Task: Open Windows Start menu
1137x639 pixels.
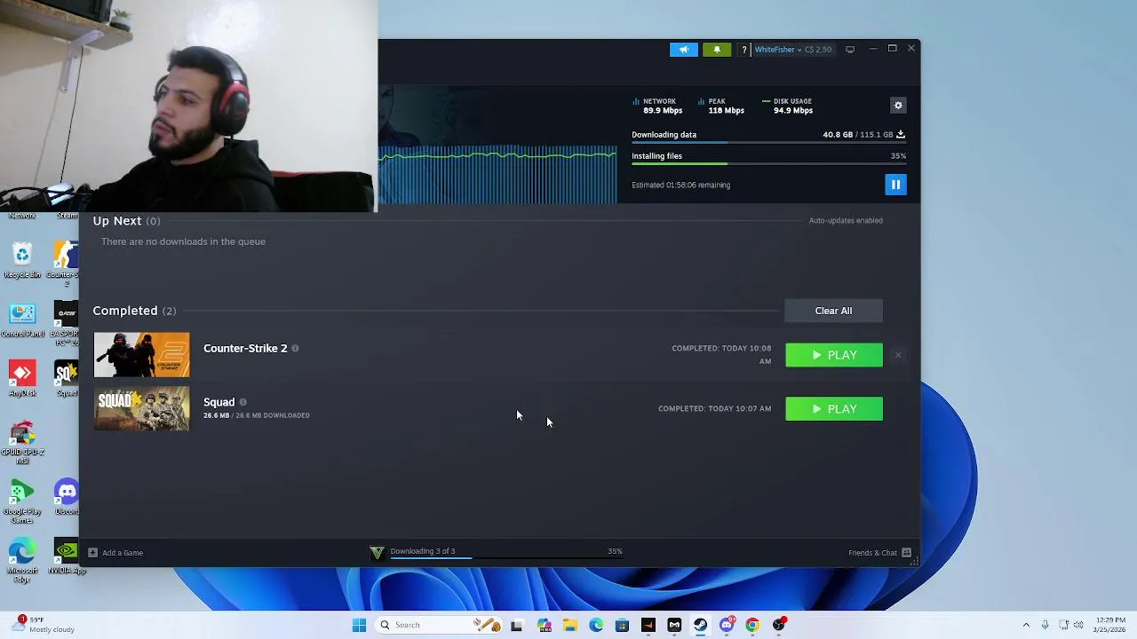Action: [359, 625]
